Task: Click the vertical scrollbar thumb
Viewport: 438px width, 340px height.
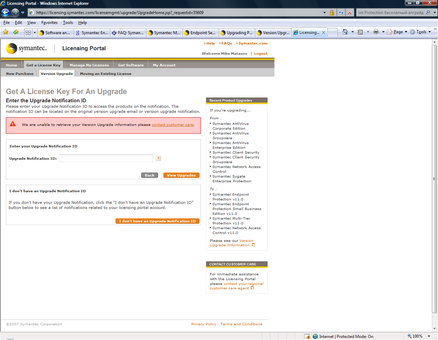Action: coord(435,179)
